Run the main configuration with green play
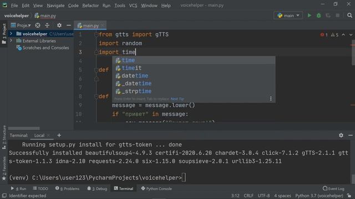Image resolution: width=355 pixels, height=199 pixels. 310,15
